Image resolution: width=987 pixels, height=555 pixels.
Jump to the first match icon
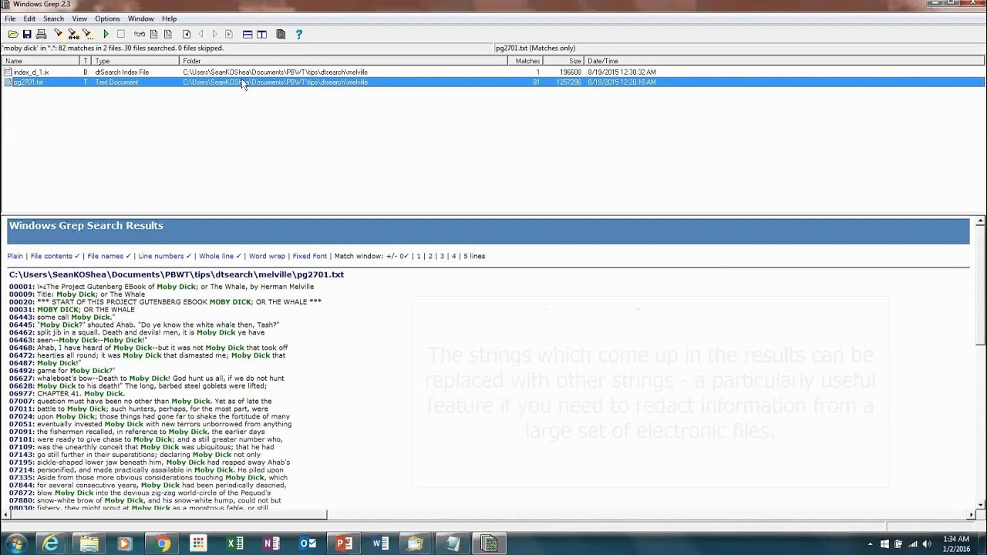pyautogui.click(x=187, y=34)
